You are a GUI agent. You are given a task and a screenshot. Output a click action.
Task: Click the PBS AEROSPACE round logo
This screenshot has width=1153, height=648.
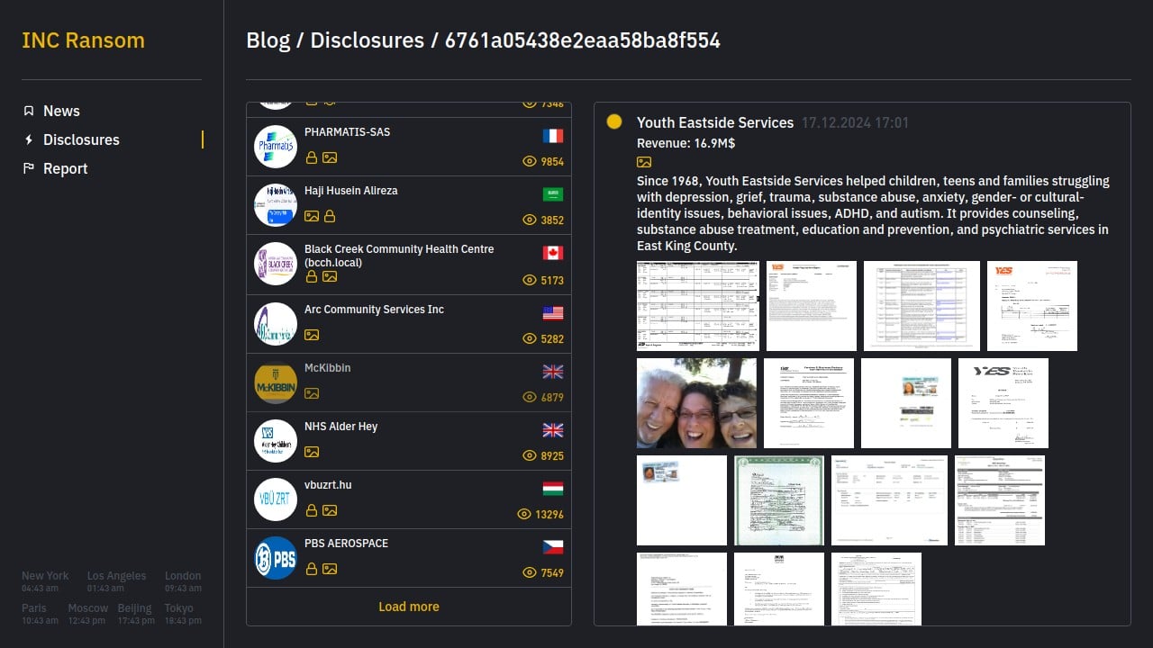[x=276, y=558]
